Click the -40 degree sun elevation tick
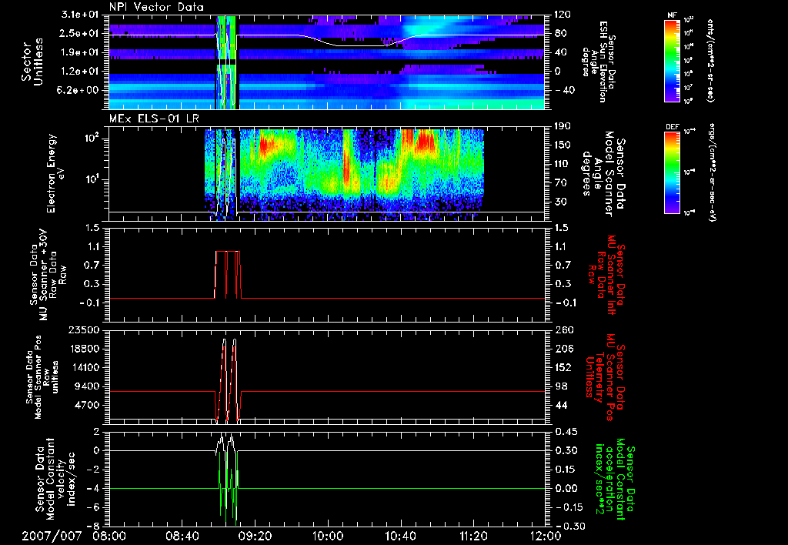 pos(564,90)
